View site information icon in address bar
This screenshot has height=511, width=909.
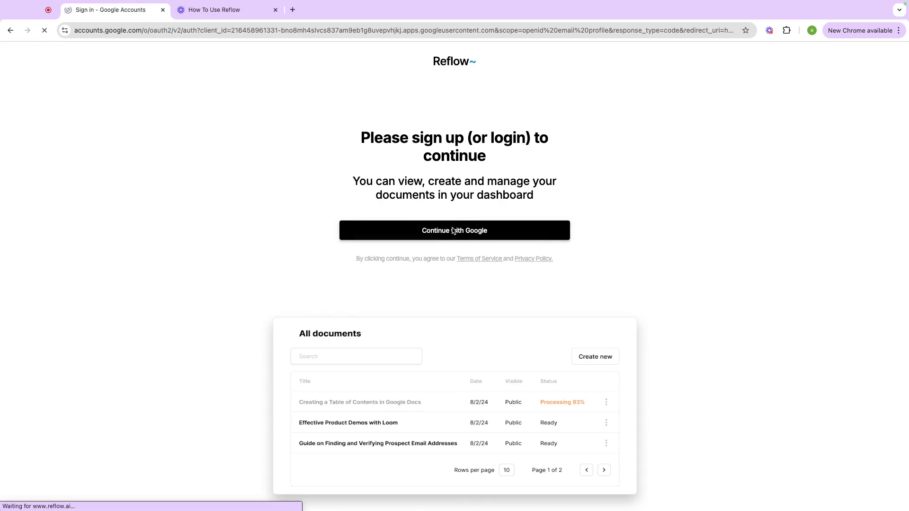pos(65,30)
